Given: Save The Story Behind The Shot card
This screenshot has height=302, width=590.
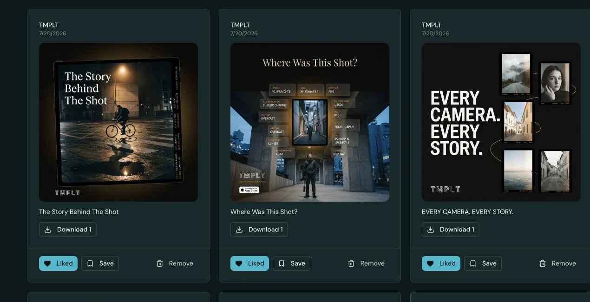Looking at the screenshot, I should coord(100,263).
